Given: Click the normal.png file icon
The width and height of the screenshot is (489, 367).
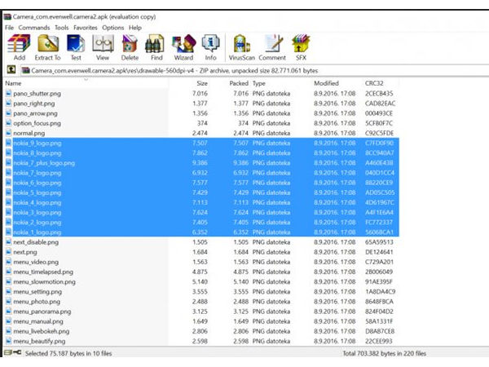Looking at the screenshot, I should (x=9, y=133).
